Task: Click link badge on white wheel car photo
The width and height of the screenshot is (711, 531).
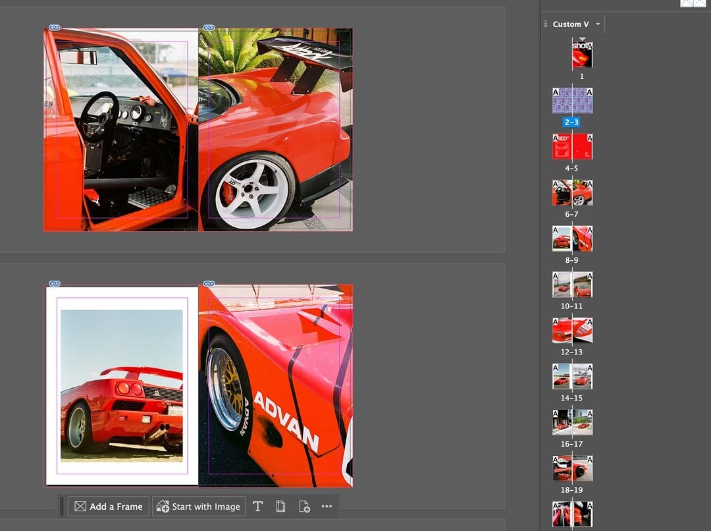Action: pyautogui.click(x=209, y=28)
